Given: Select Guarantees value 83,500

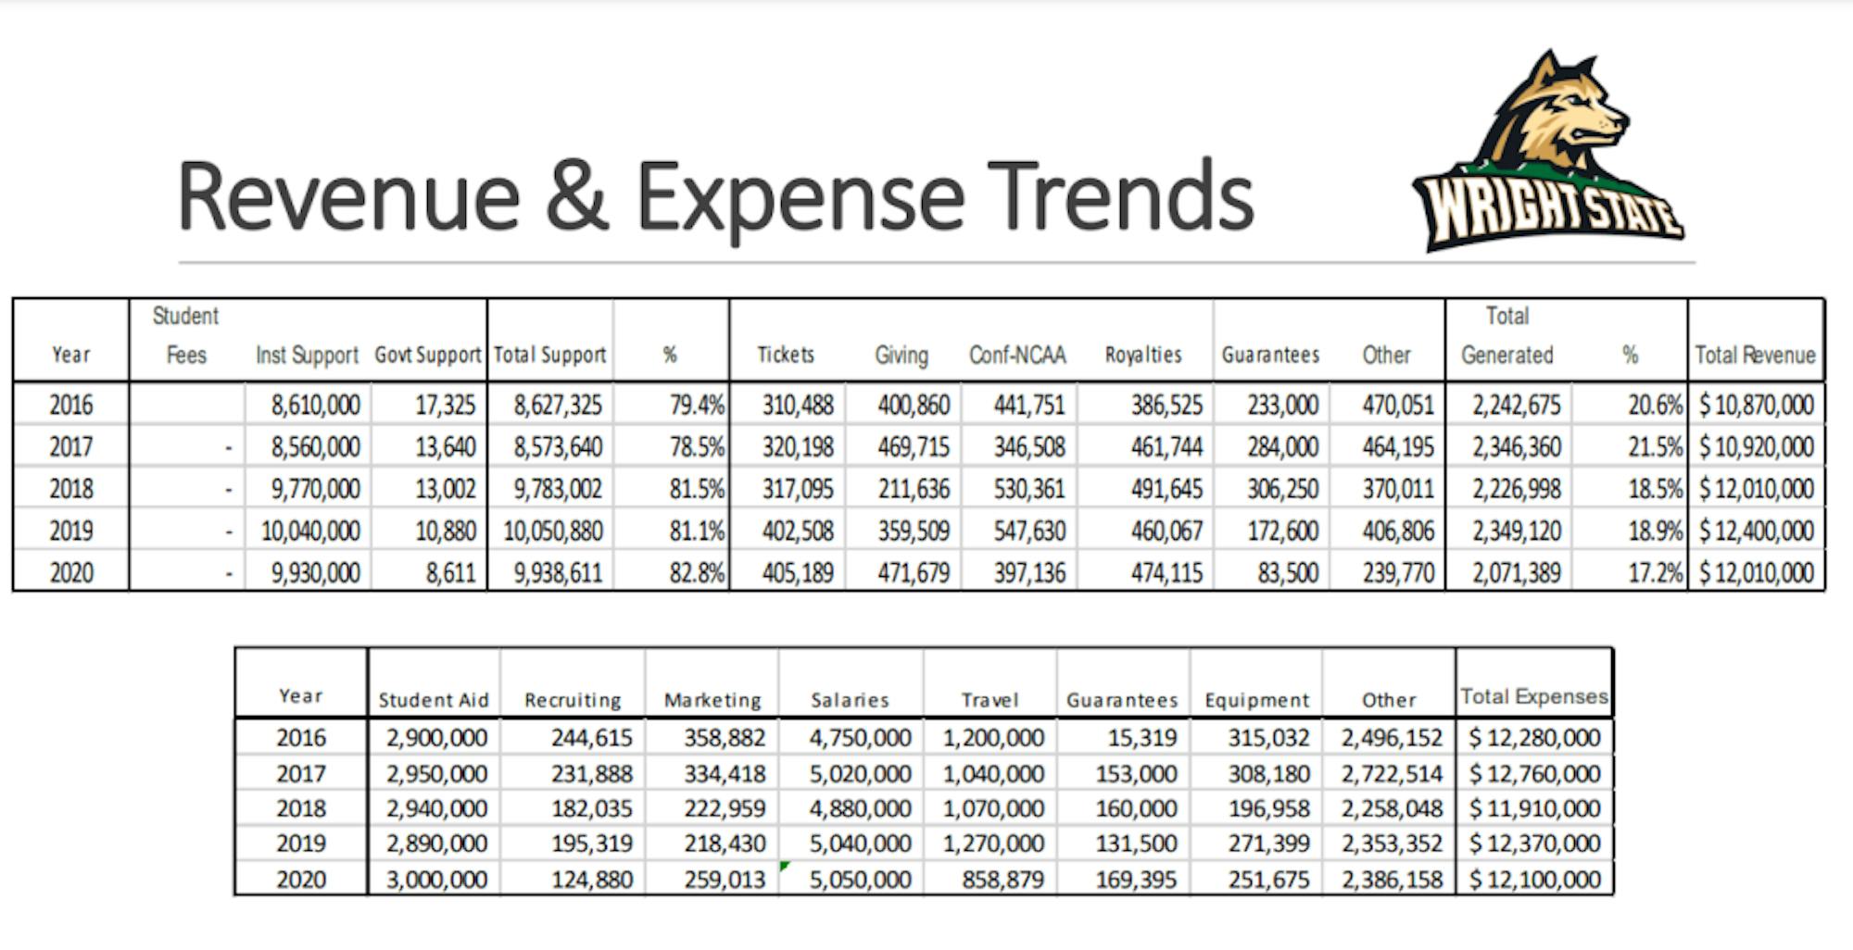Looking at the screenshot, I should coord(1288,574).
